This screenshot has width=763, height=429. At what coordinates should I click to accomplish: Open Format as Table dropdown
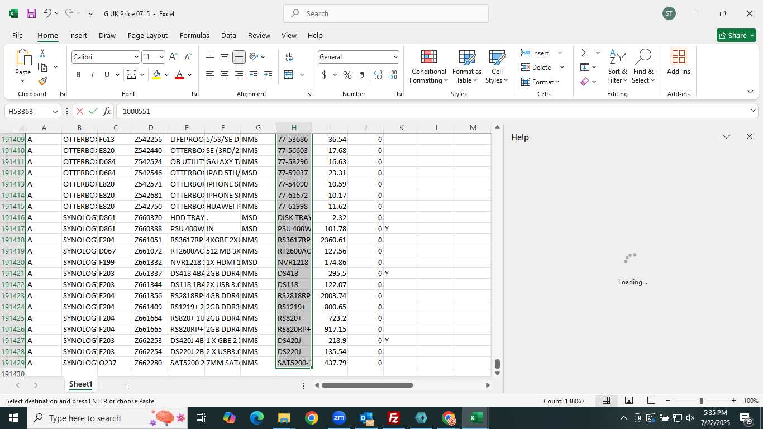[466, 67]
